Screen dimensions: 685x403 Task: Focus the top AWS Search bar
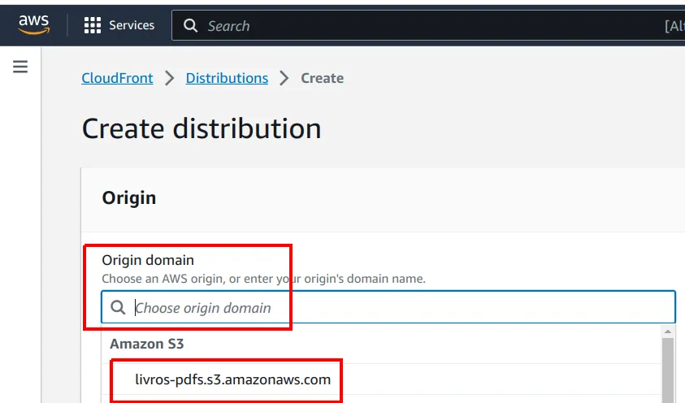pyautogui.click(x=428, y=26)
